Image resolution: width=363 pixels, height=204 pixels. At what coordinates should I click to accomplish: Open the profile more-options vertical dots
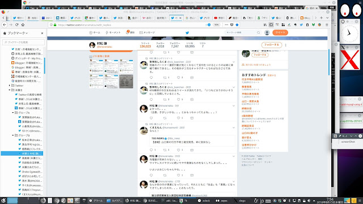(285, 45)
